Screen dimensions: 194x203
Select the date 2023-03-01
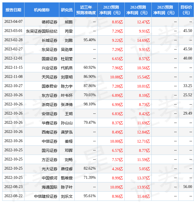point(13,31)
